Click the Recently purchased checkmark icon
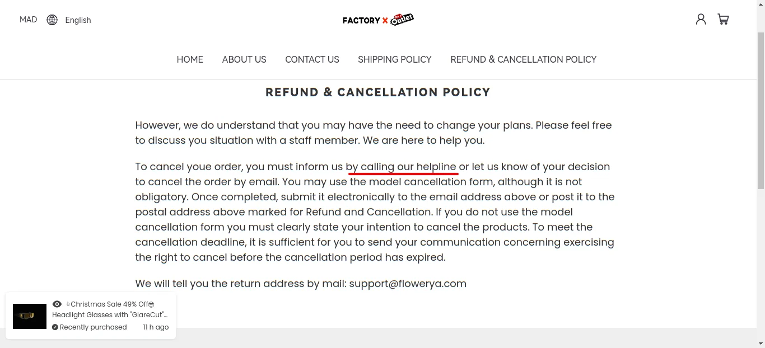The height and width of the screenshot is (348, 765). [55, 327]
